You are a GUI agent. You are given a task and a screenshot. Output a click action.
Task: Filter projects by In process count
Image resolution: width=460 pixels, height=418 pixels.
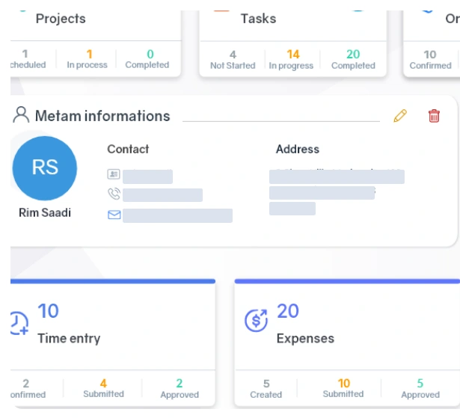90,59
